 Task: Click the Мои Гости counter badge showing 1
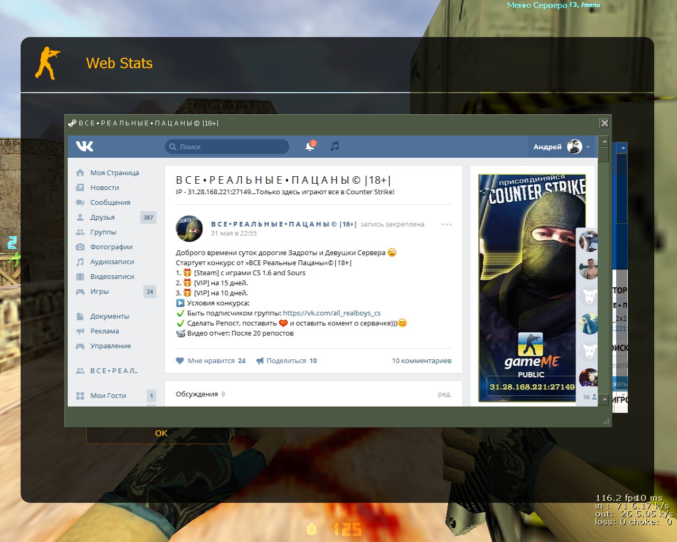click(x=151, y=395)
